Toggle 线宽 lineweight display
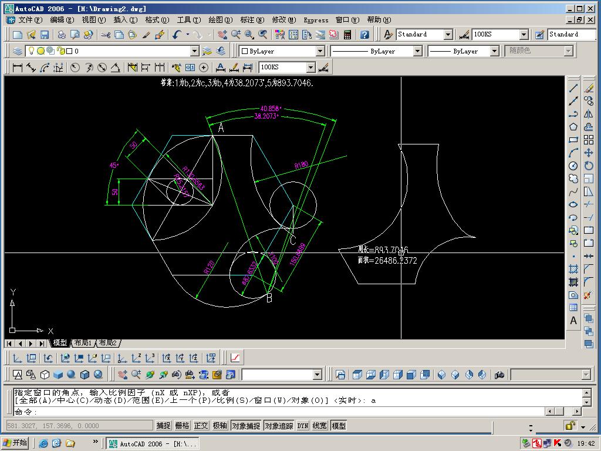The image size is (601, 451). point(320,425)
